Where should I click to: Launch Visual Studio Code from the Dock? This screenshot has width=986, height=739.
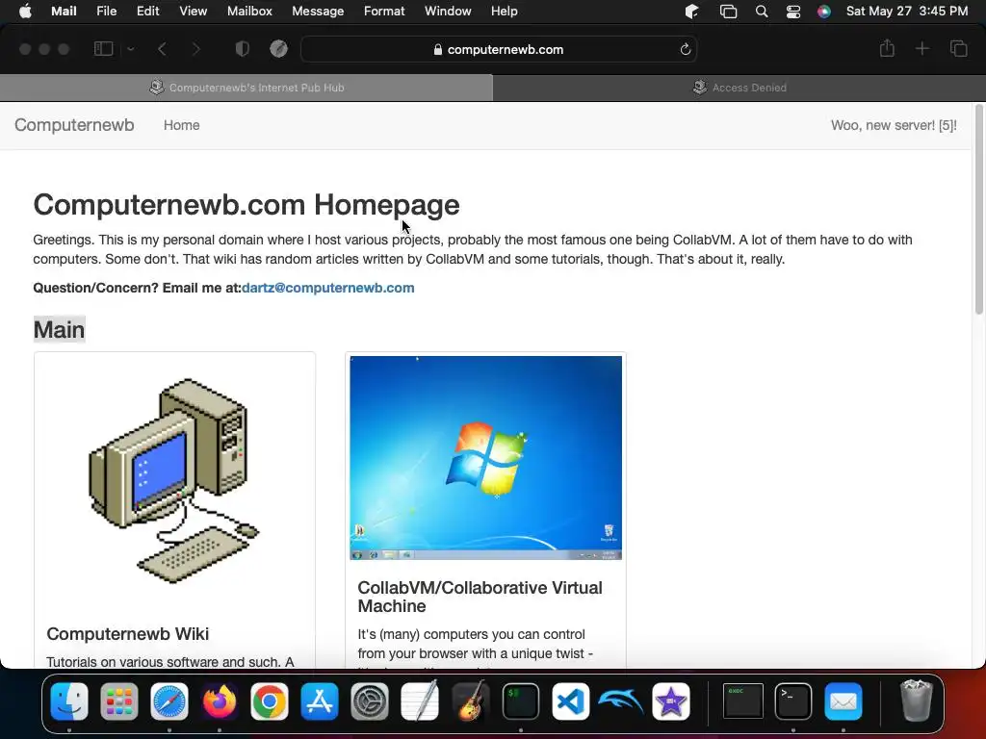(x=570, y=701)
